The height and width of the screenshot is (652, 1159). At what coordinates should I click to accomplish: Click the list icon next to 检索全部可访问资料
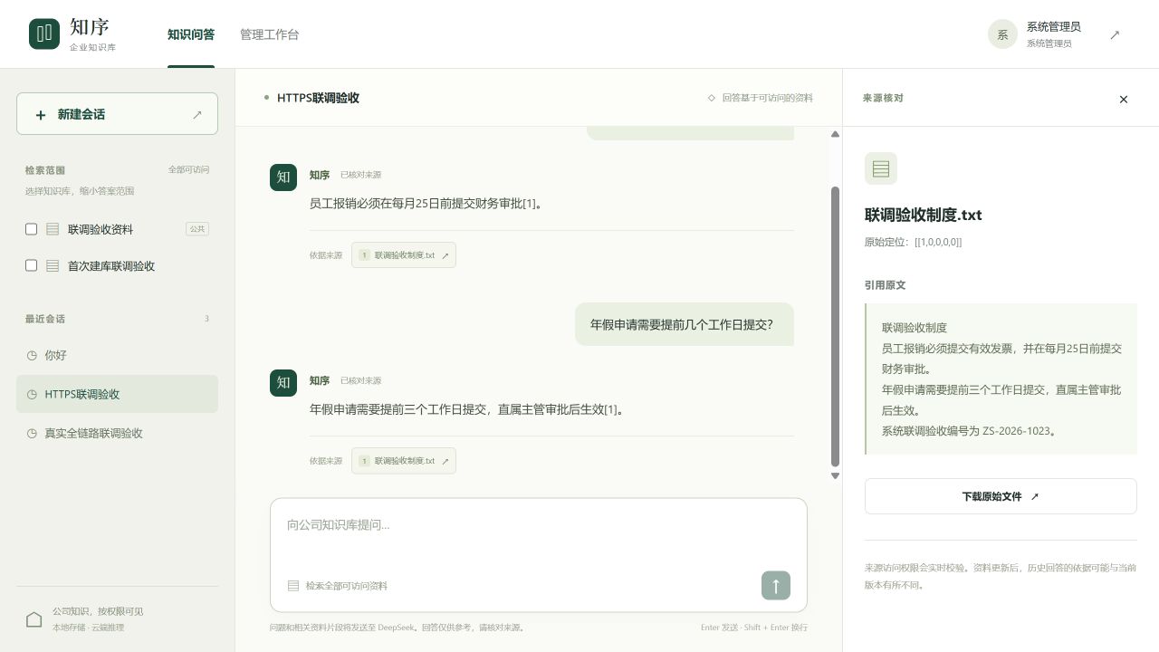(x=293, y=586)
